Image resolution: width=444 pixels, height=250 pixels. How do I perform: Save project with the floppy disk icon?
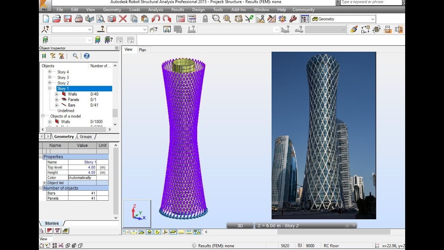coord(68,19)
